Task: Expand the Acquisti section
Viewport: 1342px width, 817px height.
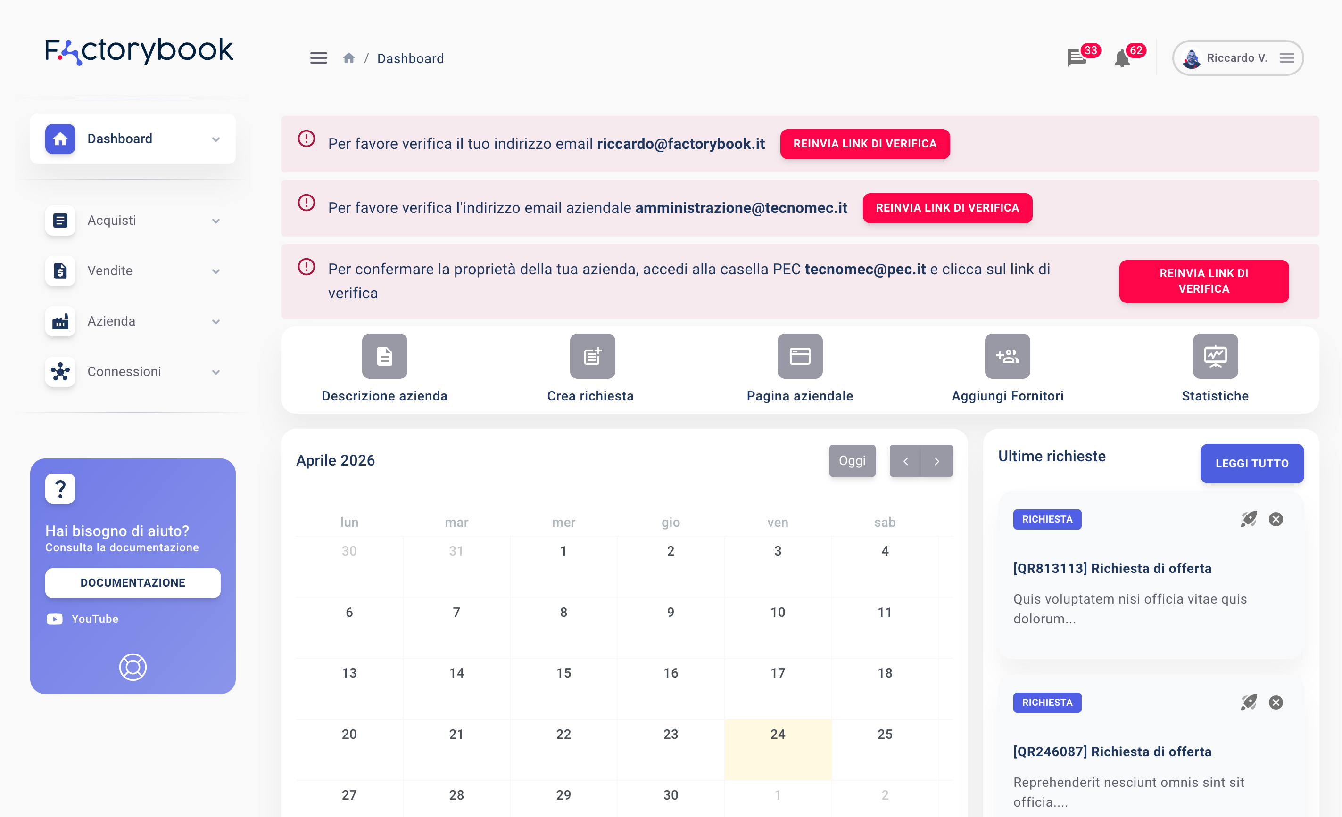Action: coord(133,220)
